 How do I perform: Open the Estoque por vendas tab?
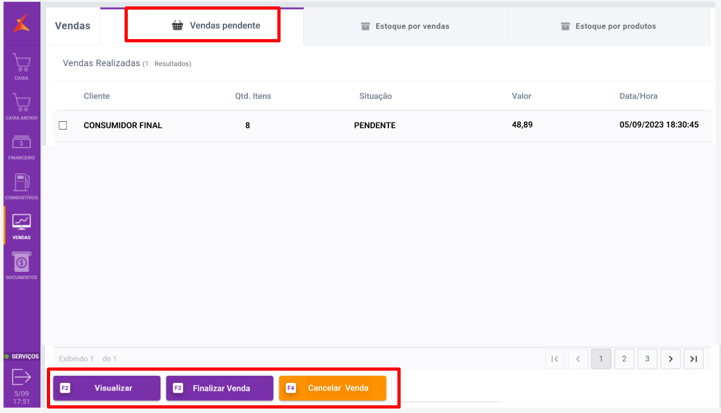point(404,26)
